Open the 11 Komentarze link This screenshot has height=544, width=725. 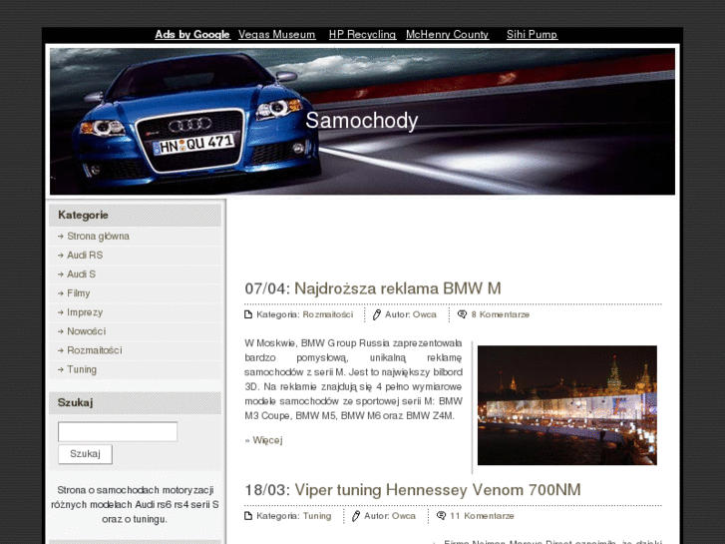click(482, 516)
